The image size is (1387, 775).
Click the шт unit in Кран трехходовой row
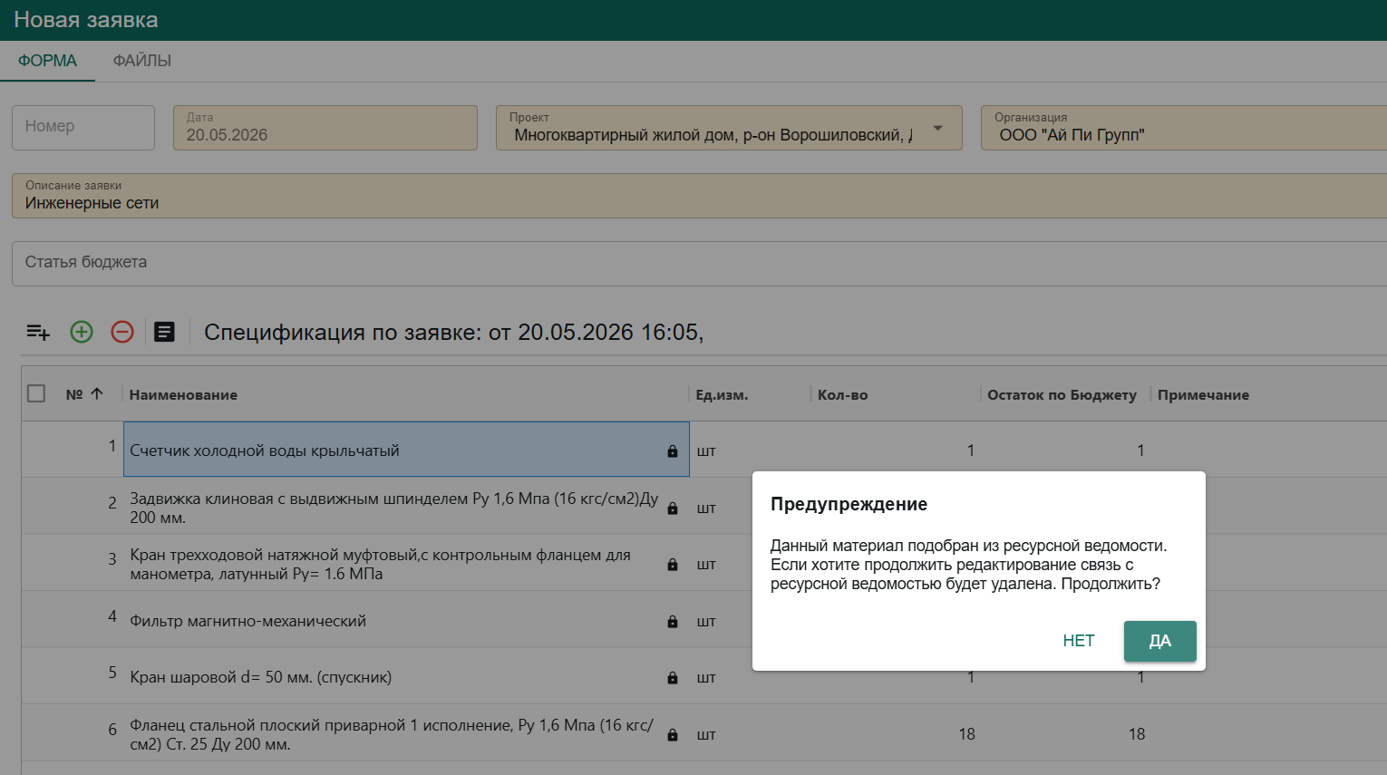(x=706, y=565)
